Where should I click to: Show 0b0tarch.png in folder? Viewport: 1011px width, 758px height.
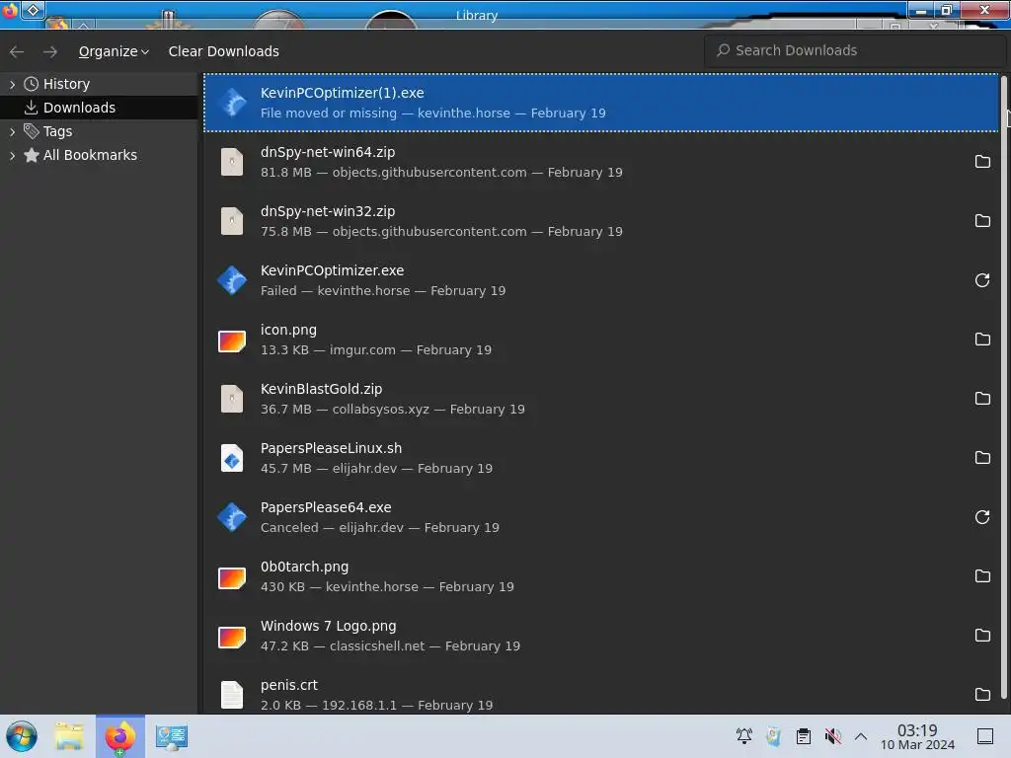click(x=982, y=576)
